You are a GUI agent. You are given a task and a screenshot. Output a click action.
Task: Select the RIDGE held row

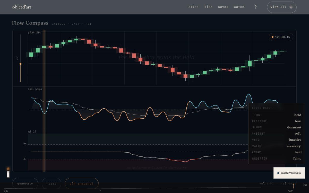(277, 152)
